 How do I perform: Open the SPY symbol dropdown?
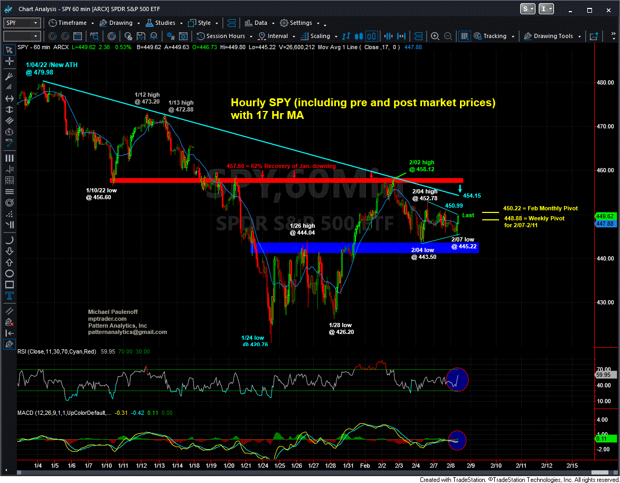(x=35, y=23)
